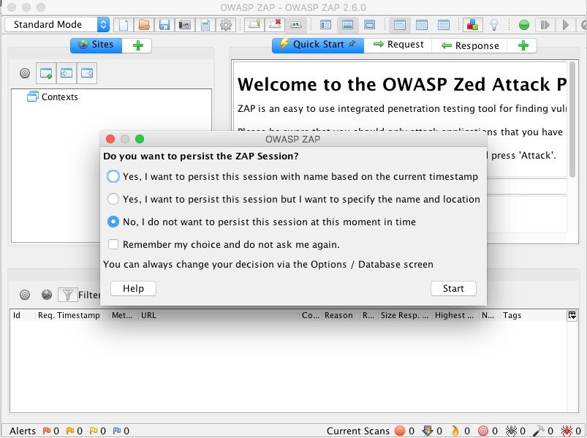Open the Options gear icon
Screen dimensions: 587x438
pos(225,25)
